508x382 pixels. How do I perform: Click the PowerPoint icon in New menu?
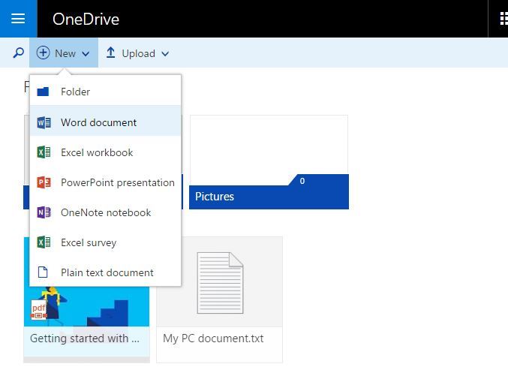[x=44, y=182]
